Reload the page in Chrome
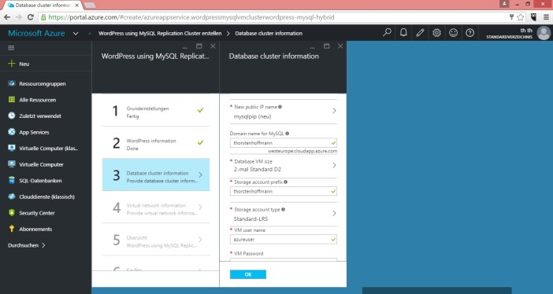Image resolution: width=553 pixels, height=294 pixels. (x=31, y=17)
